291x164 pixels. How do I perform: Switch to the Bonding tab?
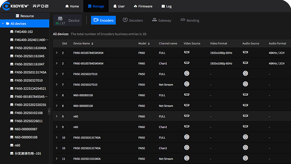coord(190,20)
